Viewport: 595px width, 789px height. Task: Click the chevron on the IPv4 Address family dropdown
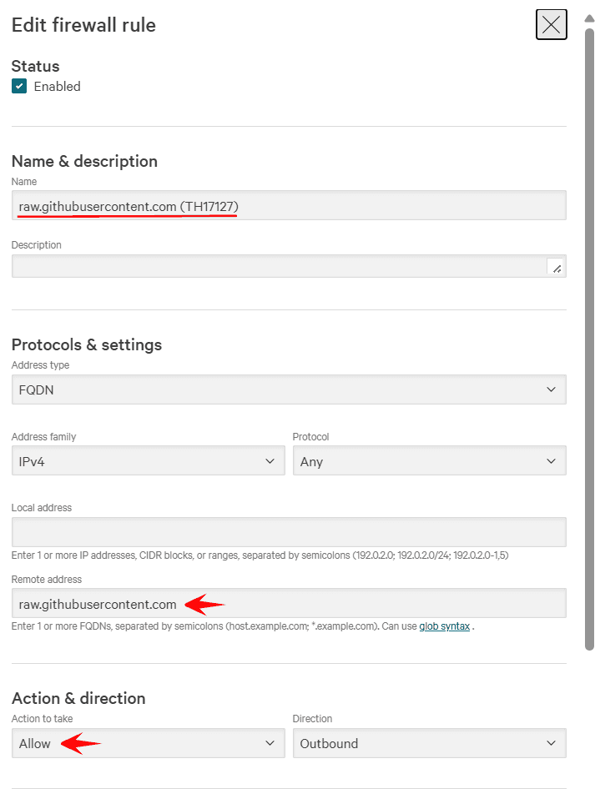[x=270, y=460]
